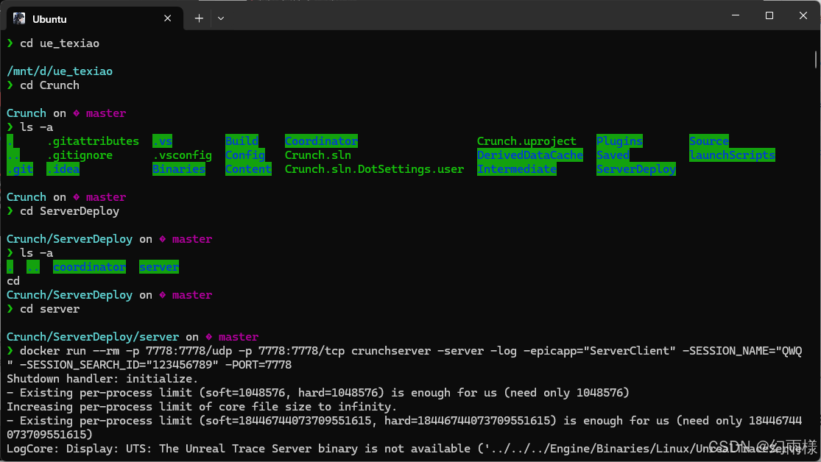
Task: Click the lowercase coordinator folder entry
Action: (x=90, y=267)
